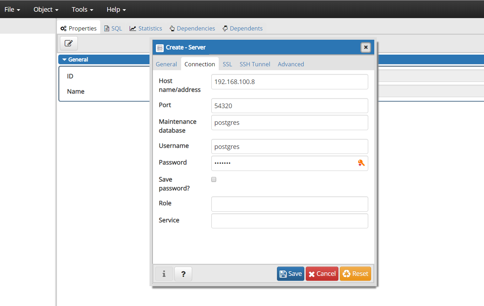Viewport: 484px width, 306px height.
Task: Open the Tools menu dropdown
Action: 82,9
